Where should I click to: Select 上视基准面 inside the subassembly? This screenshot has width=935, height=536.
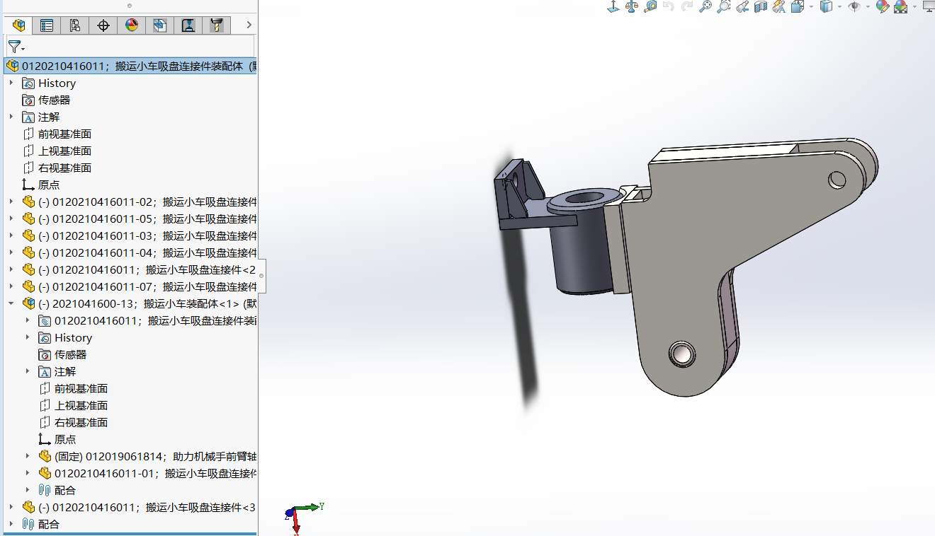click(73, 405)
